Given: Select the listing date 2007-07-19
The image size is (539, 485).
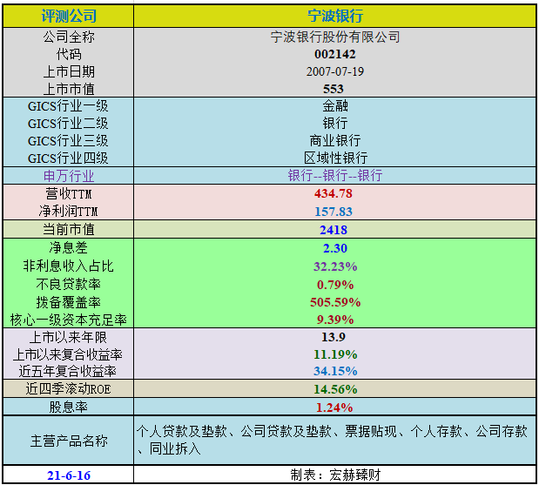Looking at the screenshot, I should click(x=335, y=71).
